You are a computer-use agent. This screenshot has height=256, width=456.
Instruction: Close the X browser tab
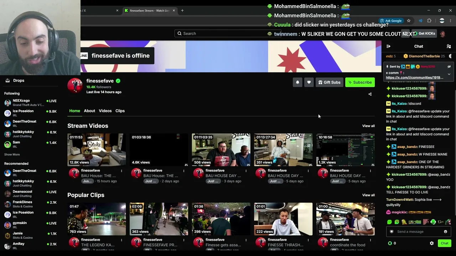[117, 10]
